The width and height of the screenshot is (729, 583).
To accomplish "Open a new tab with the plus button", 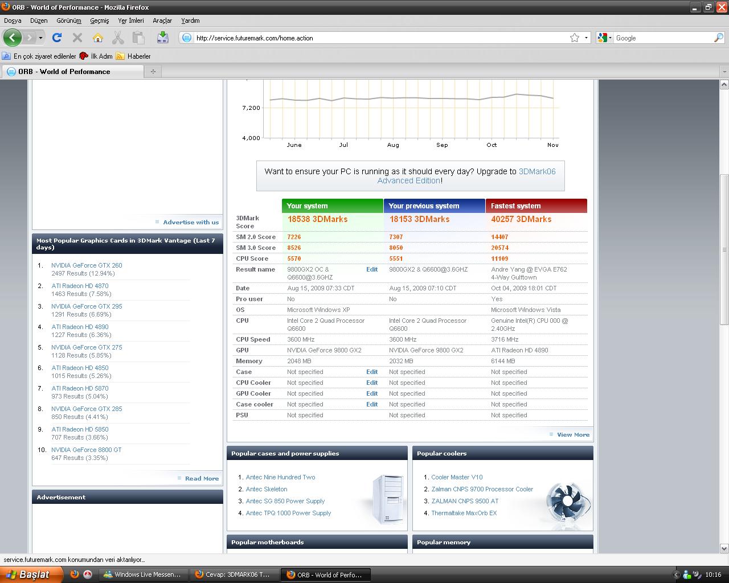I will point(153,72).
